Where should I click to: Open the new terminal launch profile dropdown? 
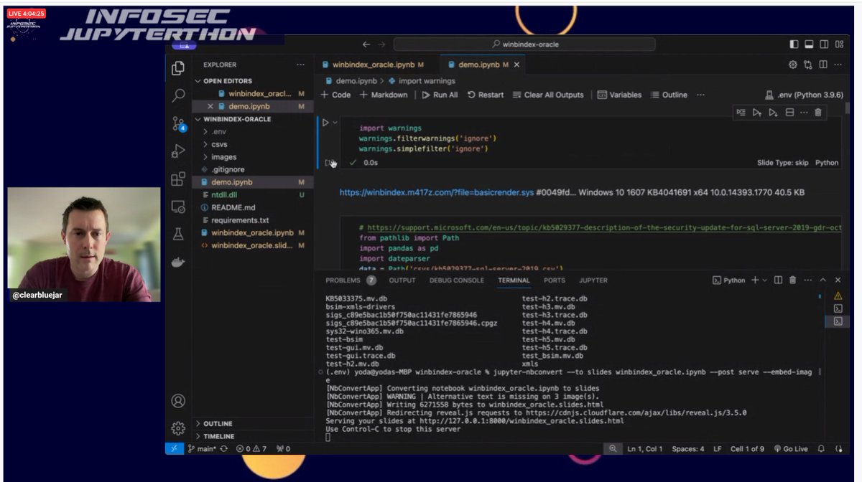click(764, 280)
